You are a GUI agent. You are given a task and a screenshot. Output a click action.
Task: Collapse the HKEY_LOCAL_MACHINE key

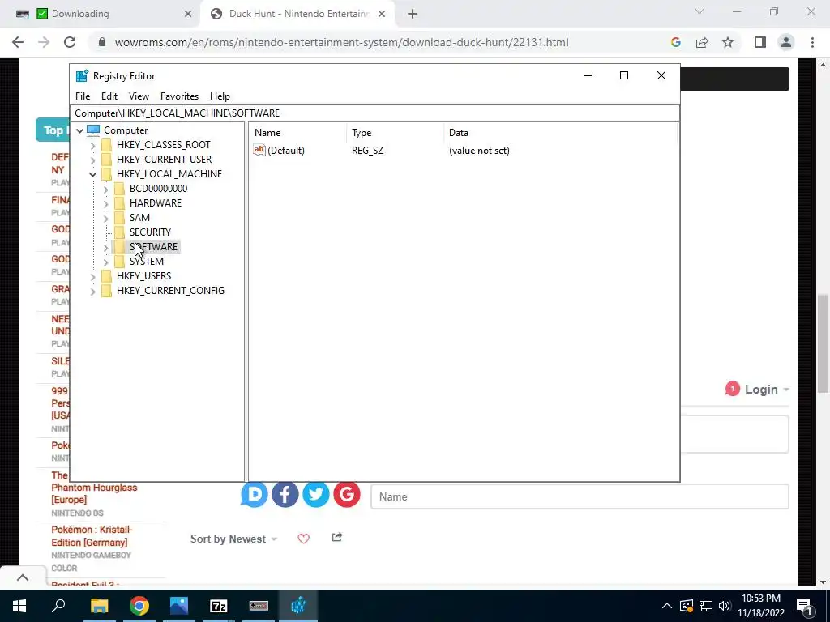tap(92, 174)
